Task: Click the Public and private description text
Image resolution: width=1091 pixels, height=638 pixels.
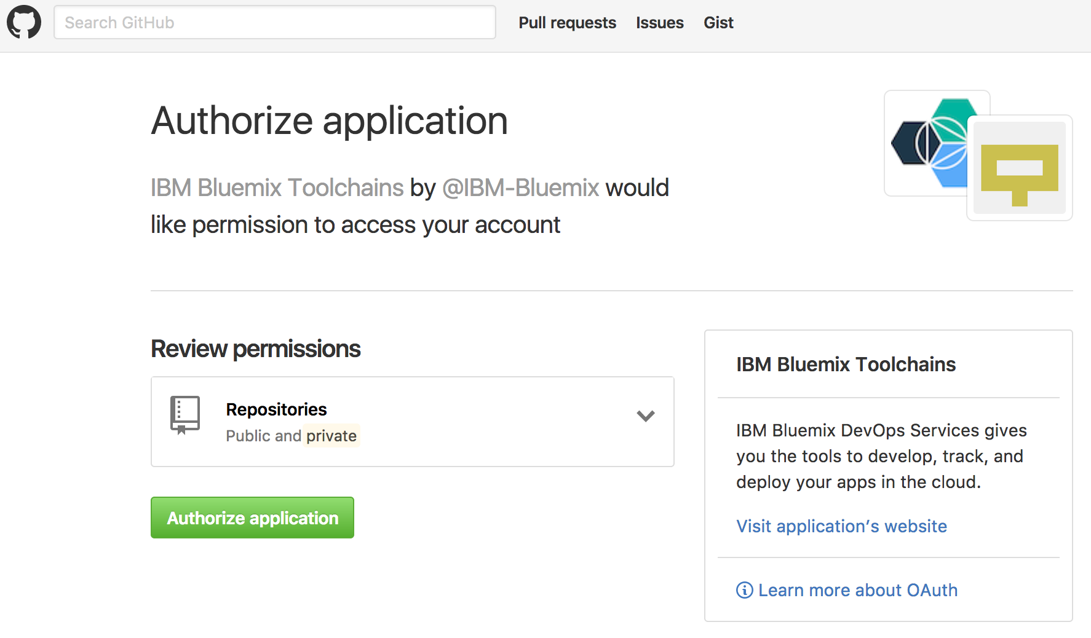Action: (291, 436)
